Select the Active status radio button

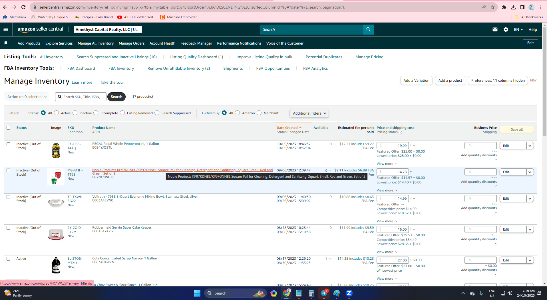tap(57, 113)
